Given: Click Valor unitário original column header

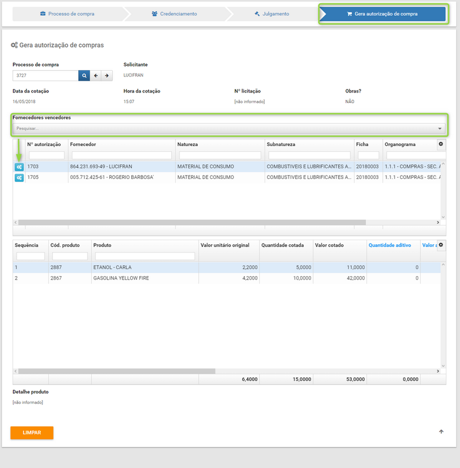Looking at the screenshot, I should coord(225,245).
